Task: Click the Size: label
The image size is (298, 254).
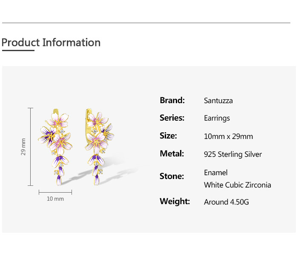Action: coord(168,136)
